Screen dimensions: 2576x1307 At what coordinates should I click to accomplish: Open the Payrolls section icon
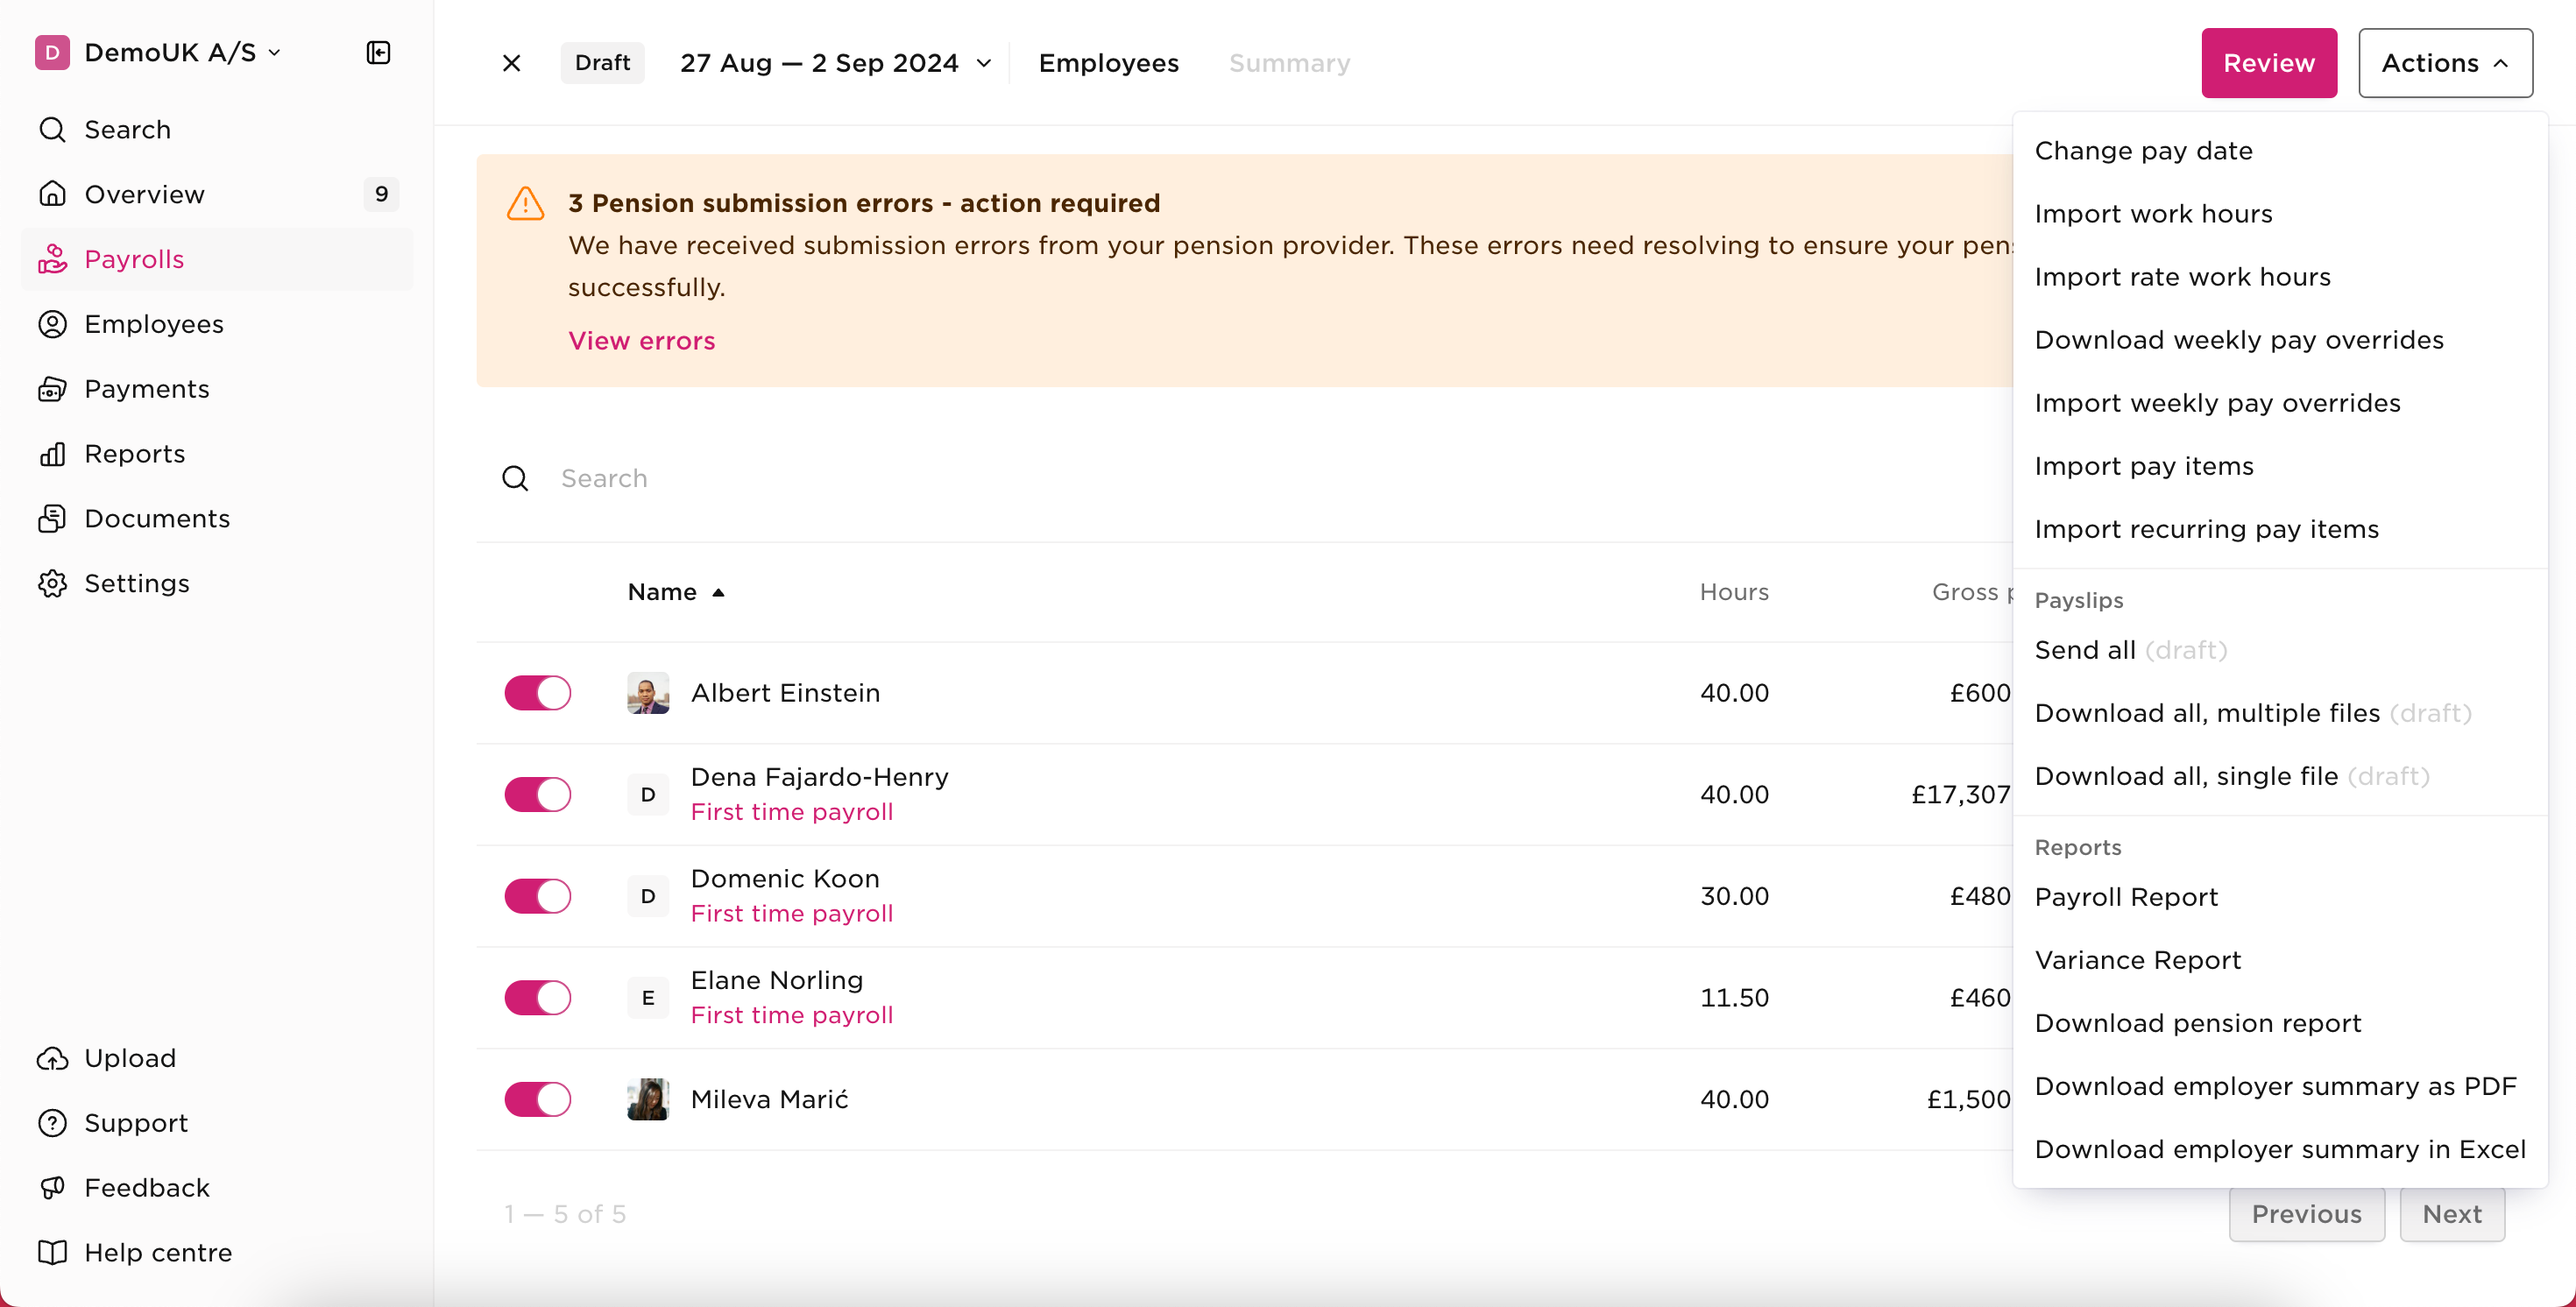tap(53, 258)
